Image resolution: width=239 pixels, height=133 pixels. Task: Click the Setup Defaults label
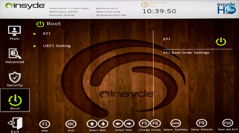click(202, 130)
